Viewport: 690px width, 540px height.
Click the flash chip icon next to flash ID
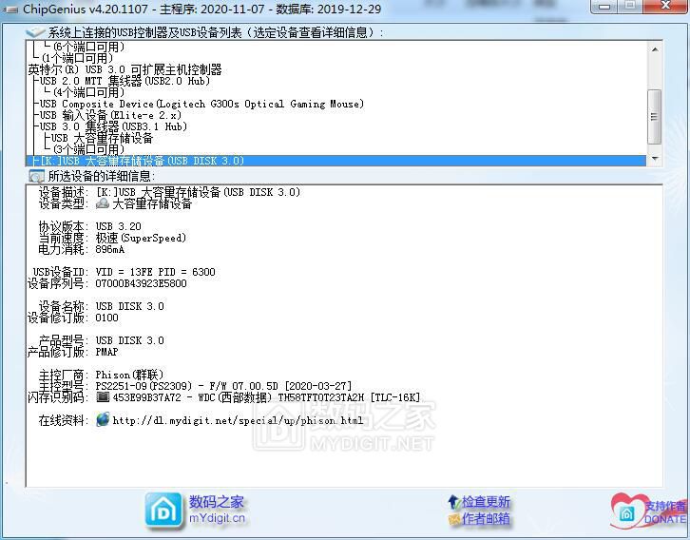click(103, 397)
